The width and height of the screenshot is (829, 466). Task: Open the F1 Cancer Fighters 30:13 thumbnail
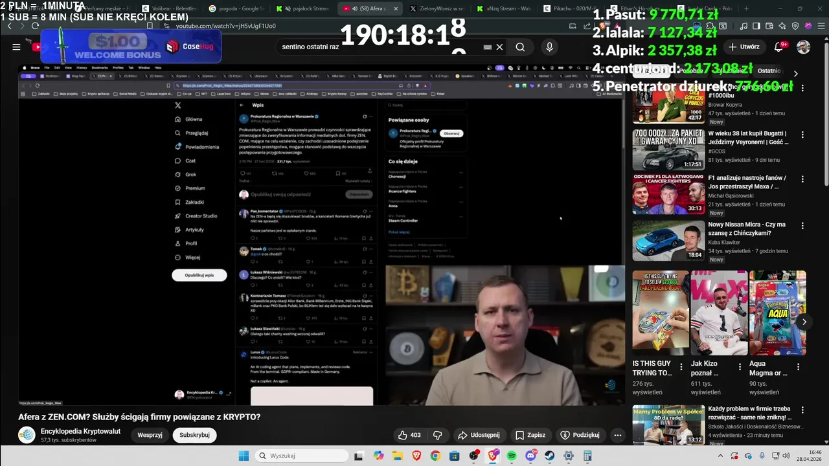668,194
